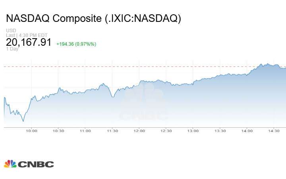The width and height of the screenshot is (286, 179).
Task: Click the green +194.36 (0.97%) change text
Action: (76, 44)
